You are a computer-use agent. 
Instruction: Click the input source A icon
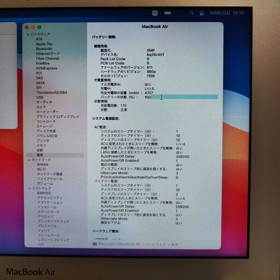[x=155, y=13]
